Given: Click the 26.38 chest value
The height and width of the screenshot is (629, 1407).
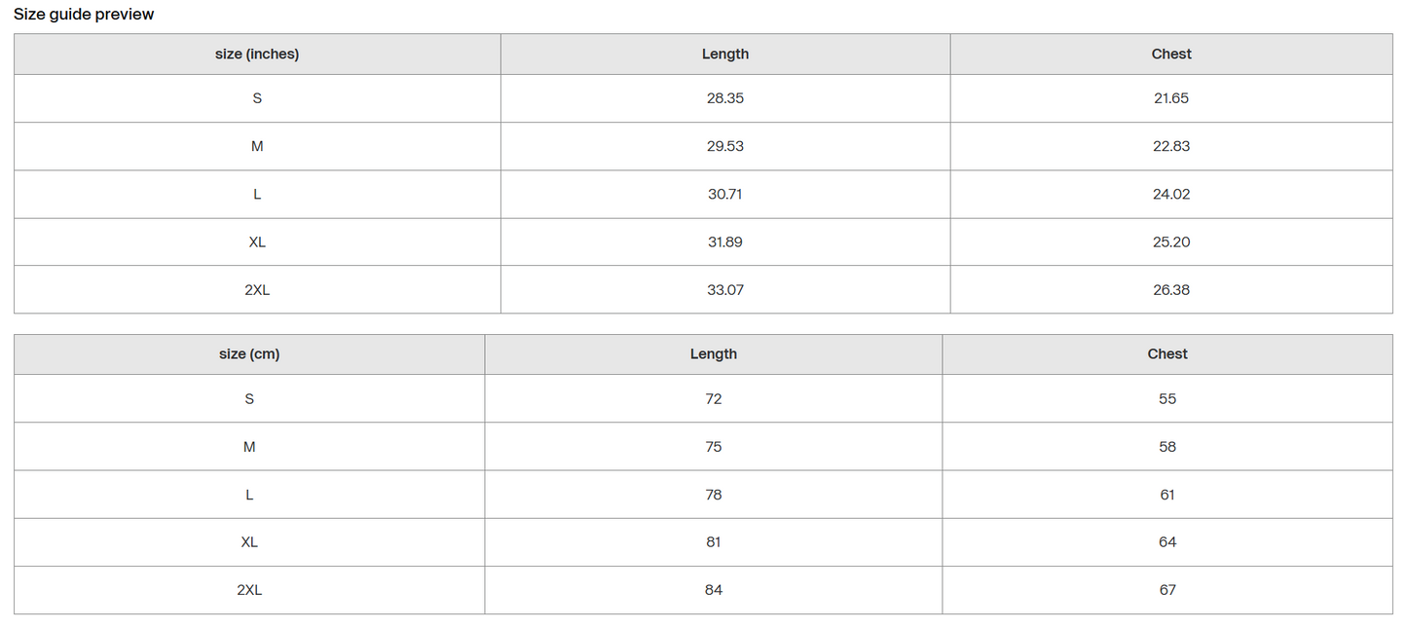Looking at the screenshot, I should click(1171, 289).
